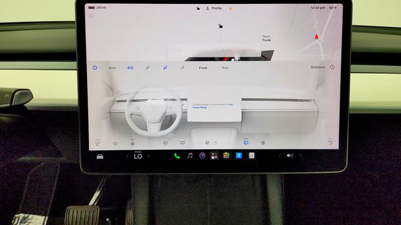Open the Music media player icon
The width and height of the screenshot is (401, 225).
point(190,156)
